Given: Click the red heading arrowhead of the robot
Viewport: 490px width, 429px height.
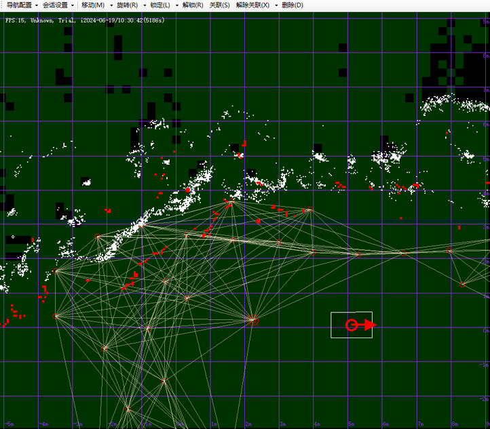Looking at the screenshot, I should 370,325.
